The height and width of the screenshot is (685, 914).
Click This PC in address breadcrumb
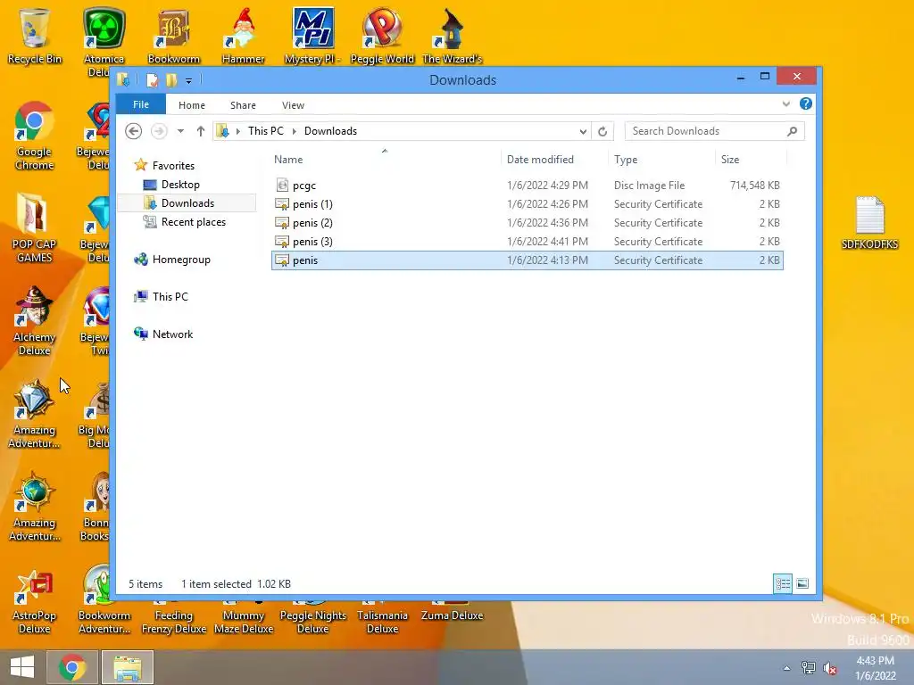266,131
